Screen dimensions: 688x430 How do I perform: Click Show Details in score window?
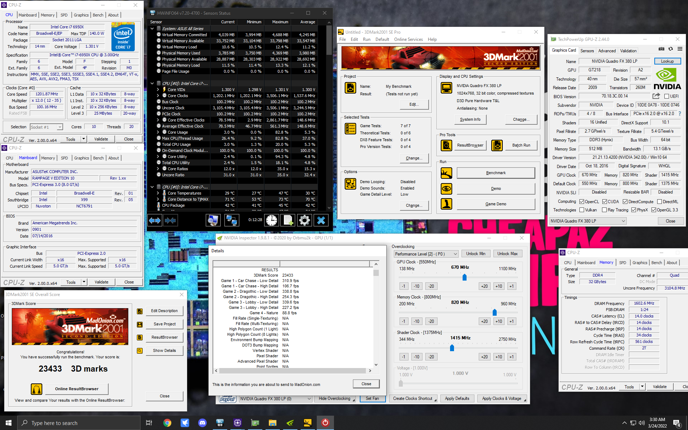tap(164, 351)
